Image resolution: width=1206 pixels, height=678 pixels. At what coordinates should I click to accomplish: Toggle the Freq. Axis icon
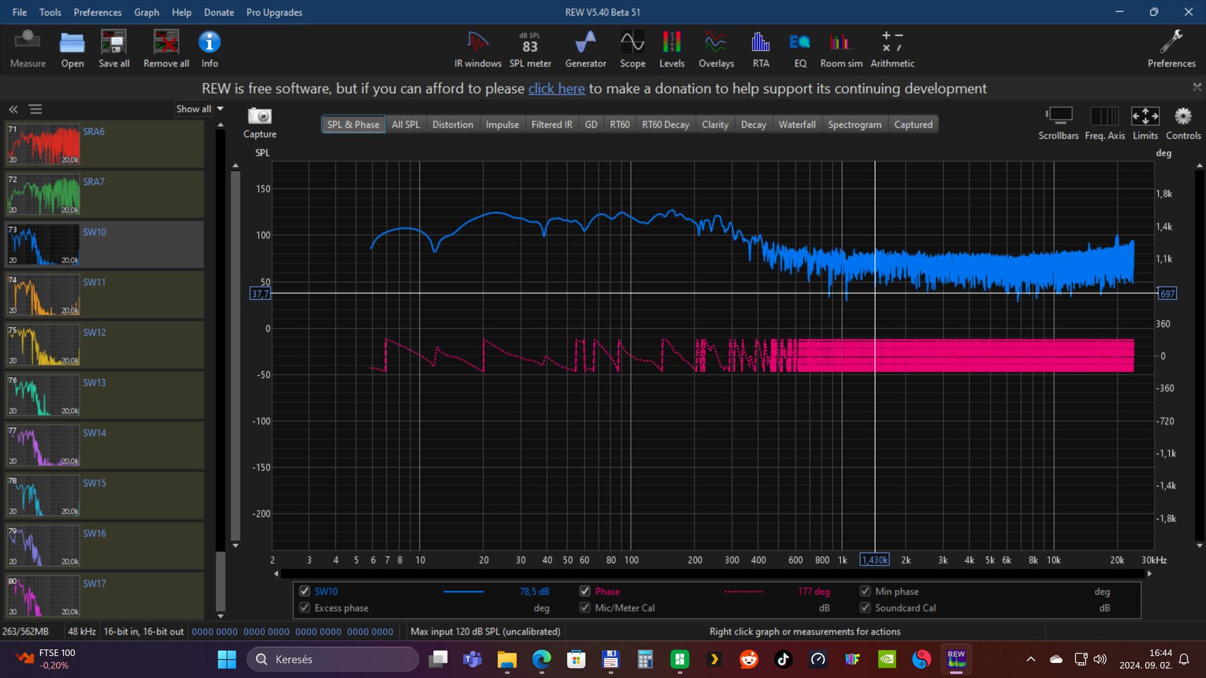tap(1105, 123)
